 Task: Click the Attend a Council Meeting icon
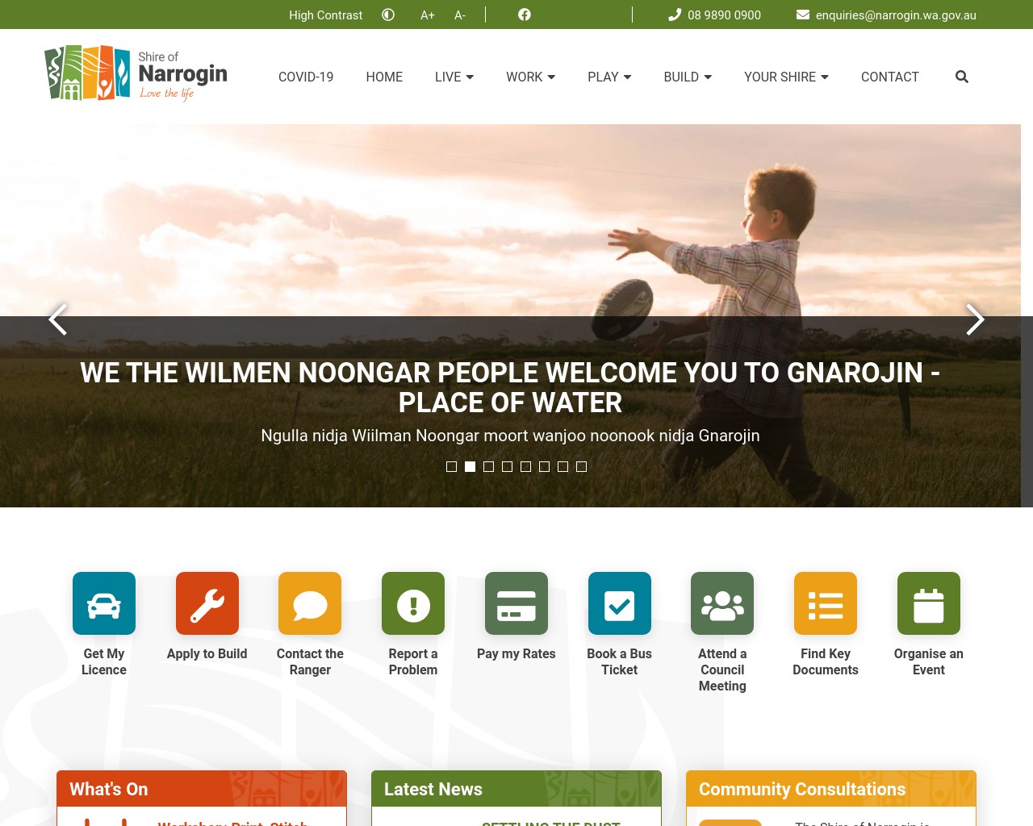tap(721, 603)
